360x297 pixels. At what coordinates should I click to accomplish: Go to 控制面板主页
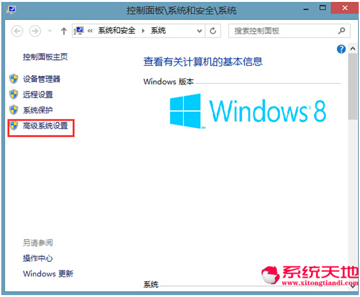coord(45,57)
